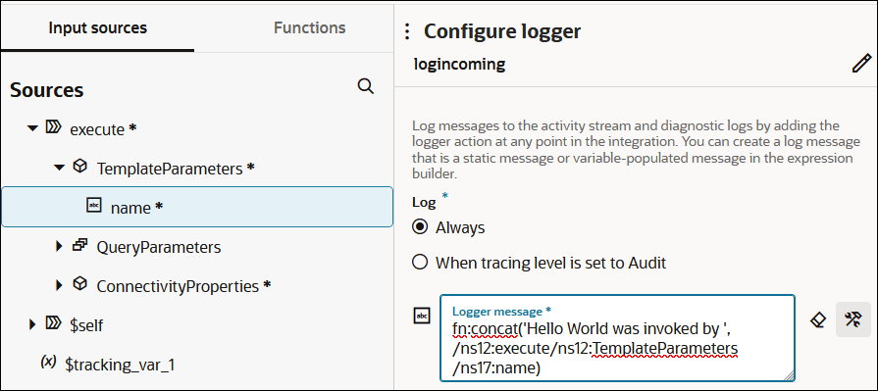Select When tracing level is set to Audit
Image resolution: width=878 pixels, height=391 pixels.
419,262
